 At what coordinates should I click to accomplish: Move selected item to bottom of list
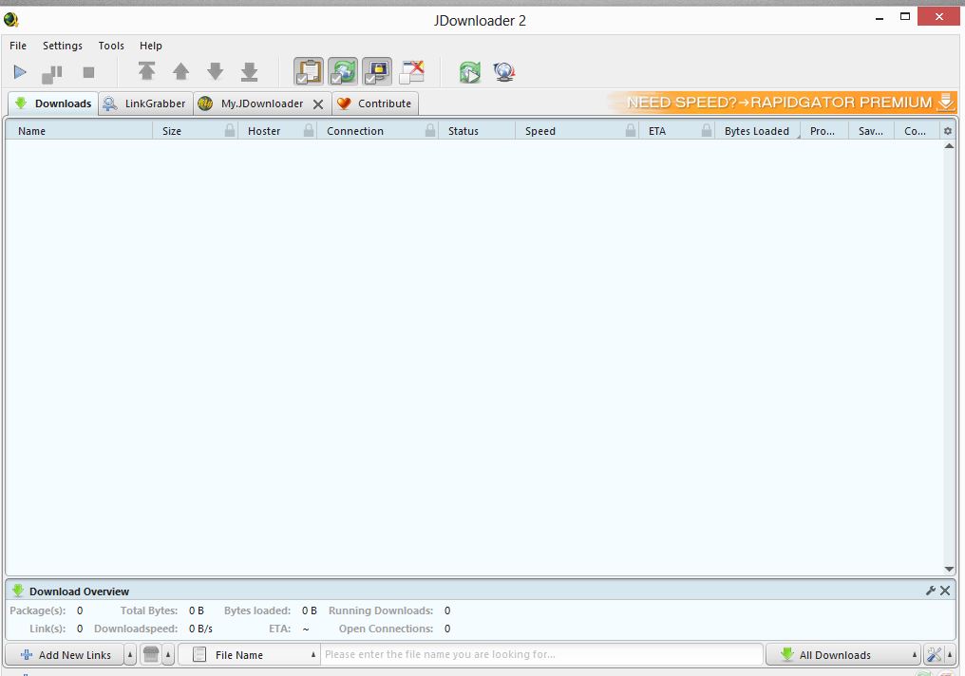click(249, 71)
